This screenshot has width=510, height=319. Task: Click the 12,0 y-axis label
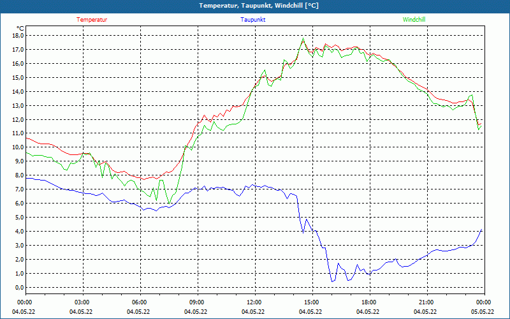click(x=18, y=119)
